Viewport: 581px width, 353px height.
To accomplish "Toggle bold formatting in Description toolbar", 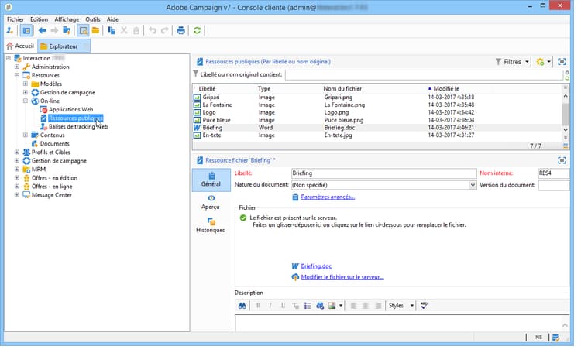I will 258,306.
